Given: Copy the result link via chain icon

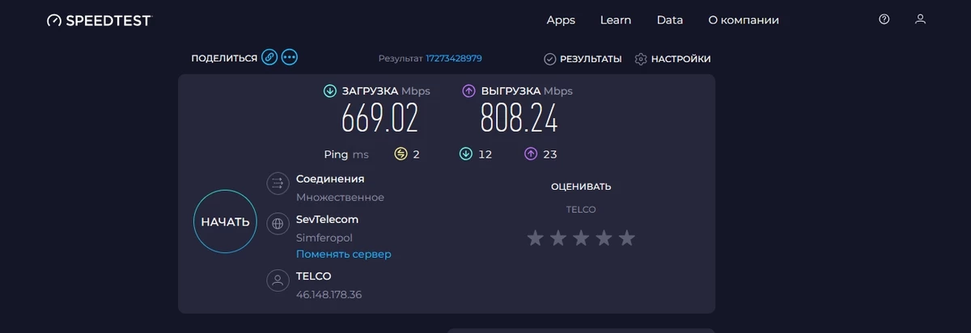Looking at the screenshot, I should [x=269, y=58].
